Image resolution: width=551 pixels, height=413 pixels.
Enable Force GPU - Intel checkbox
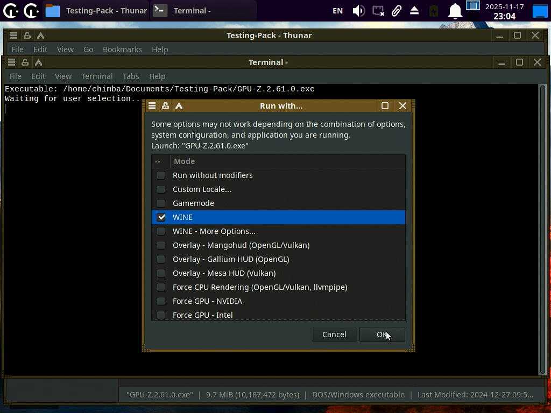pos(161,315)
